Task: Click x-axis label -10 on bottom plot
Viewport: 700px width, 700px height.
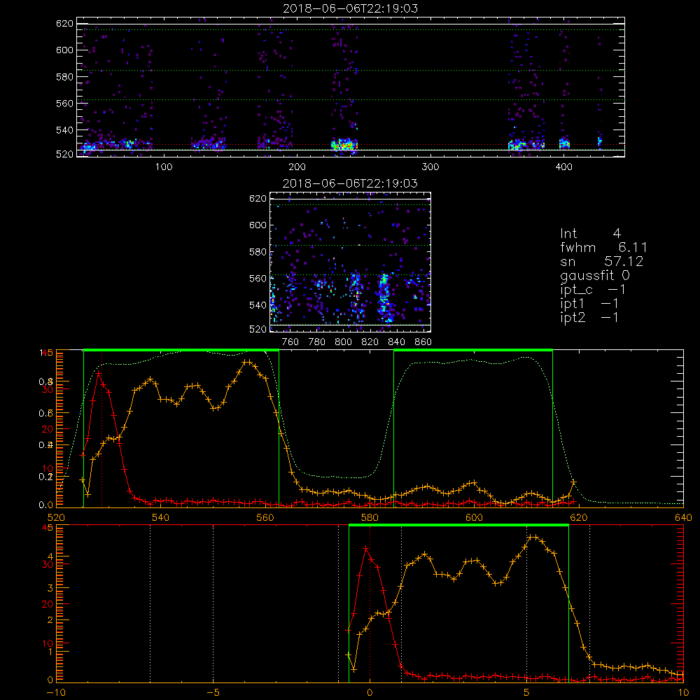Action: coord(56,693)
